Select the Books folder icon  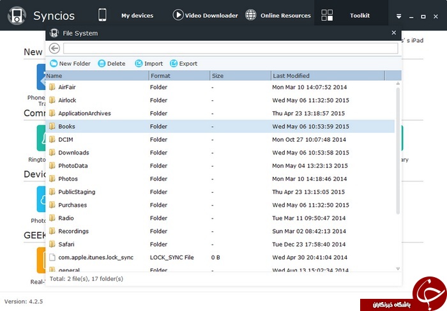point(52,126)
